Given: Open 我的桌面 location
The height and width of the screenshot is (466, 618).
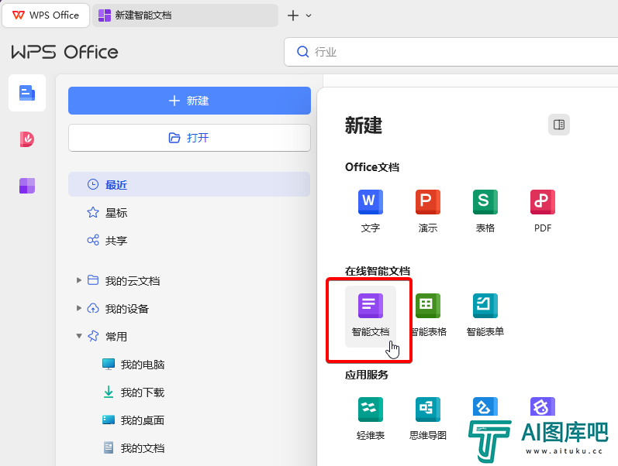Looking at the screenshot, I should point(142,421).
